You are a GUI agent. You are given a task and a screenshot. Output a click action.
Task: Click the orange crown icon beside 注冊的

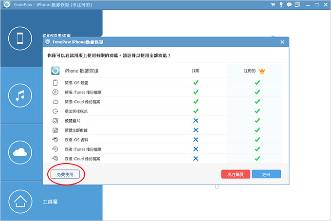point(262,71)
